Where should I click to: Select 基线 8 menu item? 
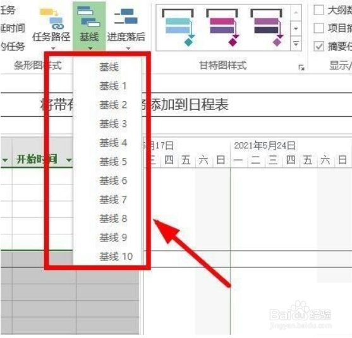108,219
